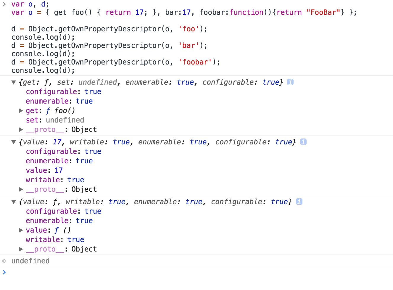This screenshot has height=290, width=393.
Task: Click the 'var o, d;' code line
Action: coord(30,4)
